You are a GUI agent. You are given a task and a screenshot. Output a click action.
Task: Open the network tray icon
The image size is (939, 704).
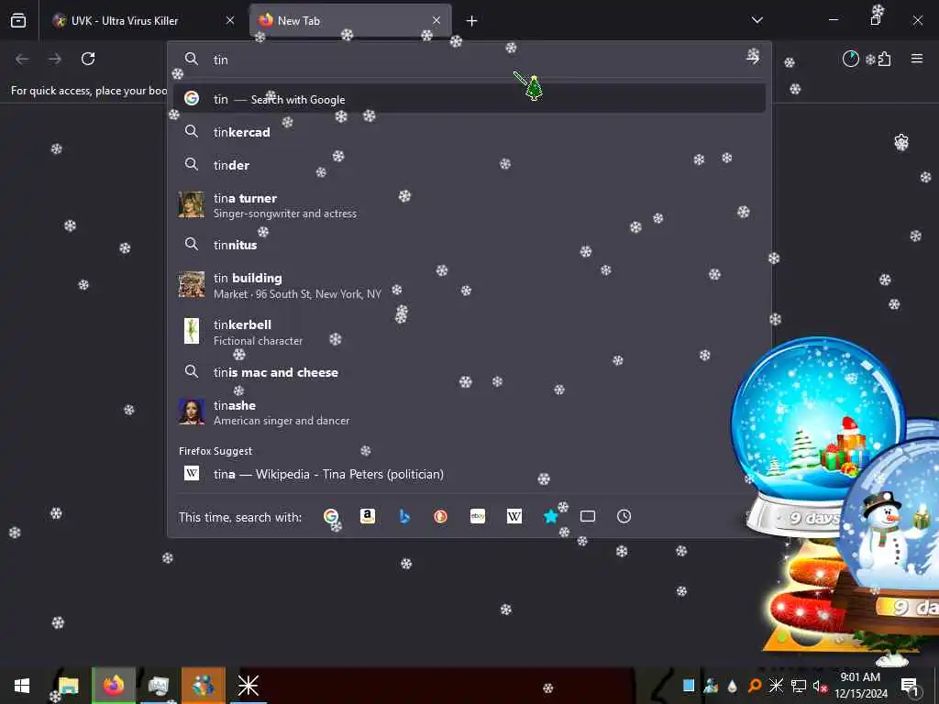pyautogui.click(x=799, y=686)
